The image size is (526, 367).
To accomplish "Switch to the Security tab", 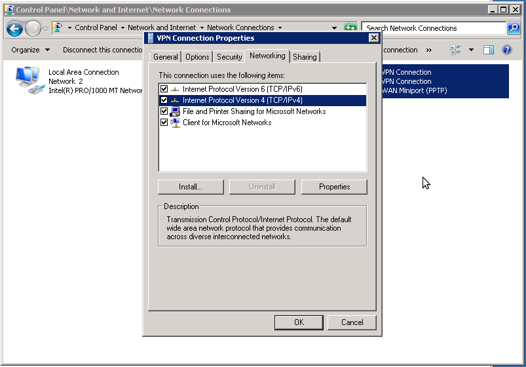I will 229,57.
